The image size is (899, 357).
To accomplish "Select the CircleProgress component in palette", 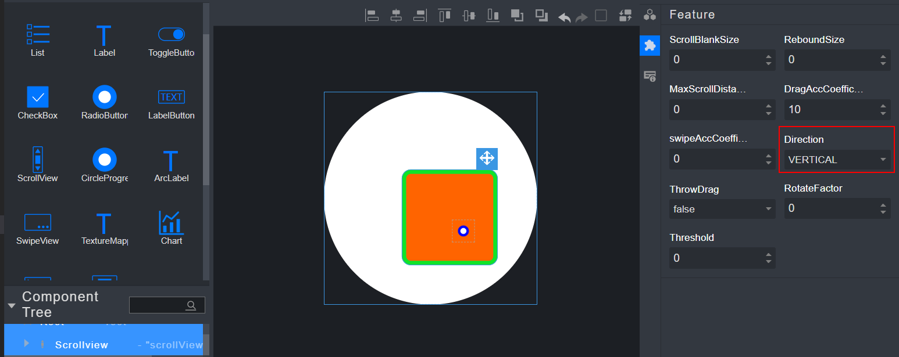I will 105,165.
